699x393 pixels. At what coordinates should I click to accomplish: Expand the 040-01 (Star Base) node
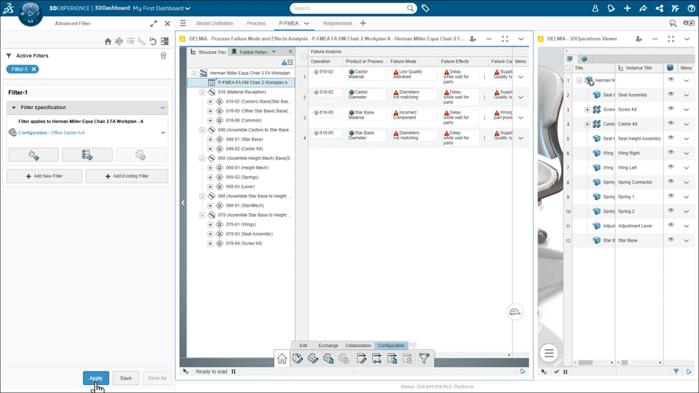click(x=210, y=140)
